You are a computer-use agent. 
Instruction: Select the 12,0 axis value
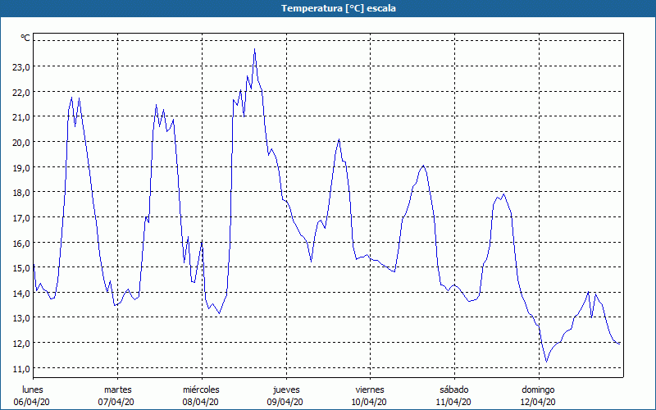point(21,343)
